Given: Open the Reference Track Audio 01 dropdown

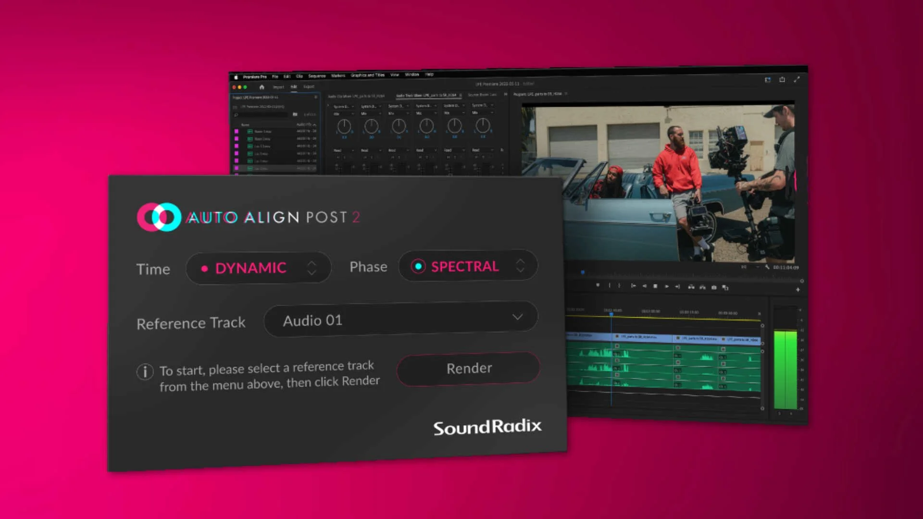Looking at the screenshot, I should tap(400, 319).
